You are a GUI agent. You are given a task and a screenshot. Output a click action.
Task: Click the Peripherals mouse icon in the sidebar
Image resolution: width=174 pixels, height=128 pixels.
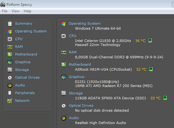(x=10, y=93)
